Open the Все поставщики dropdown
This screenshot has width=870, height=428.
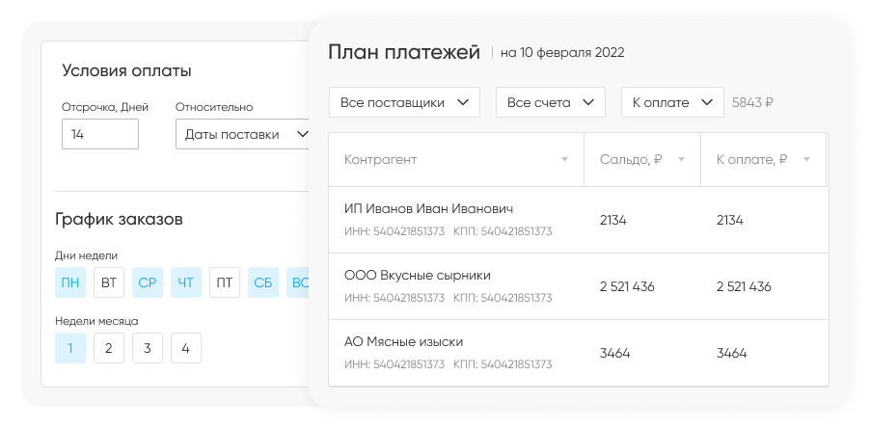[x=404, y=102]
